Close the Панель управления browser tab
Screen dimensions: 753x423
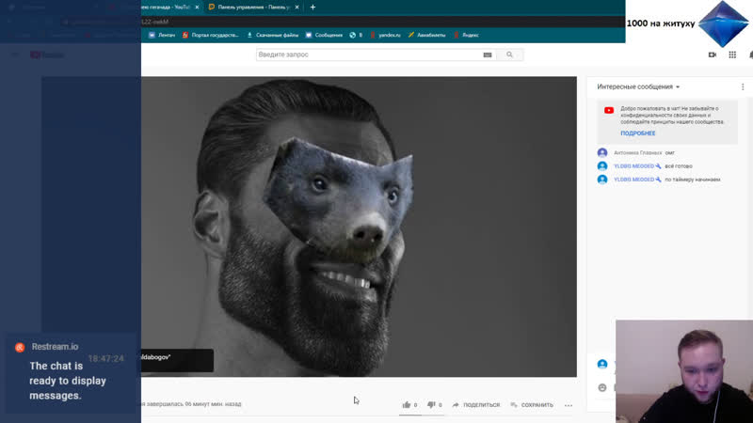pyautogui.click(x=298, y=7)
